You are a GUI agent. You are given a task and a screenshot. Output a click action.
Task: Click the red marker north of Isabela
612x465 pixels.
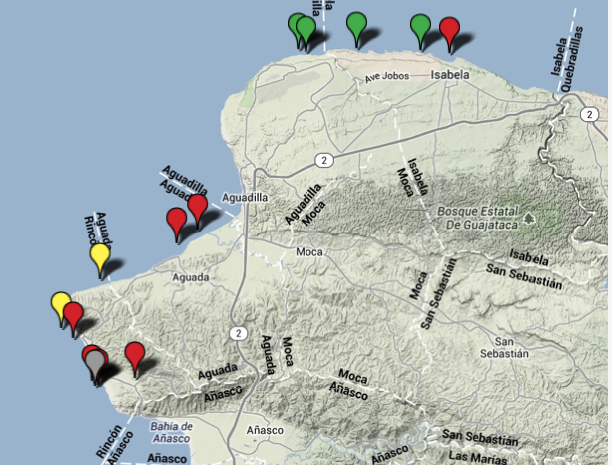coord(450,29)
